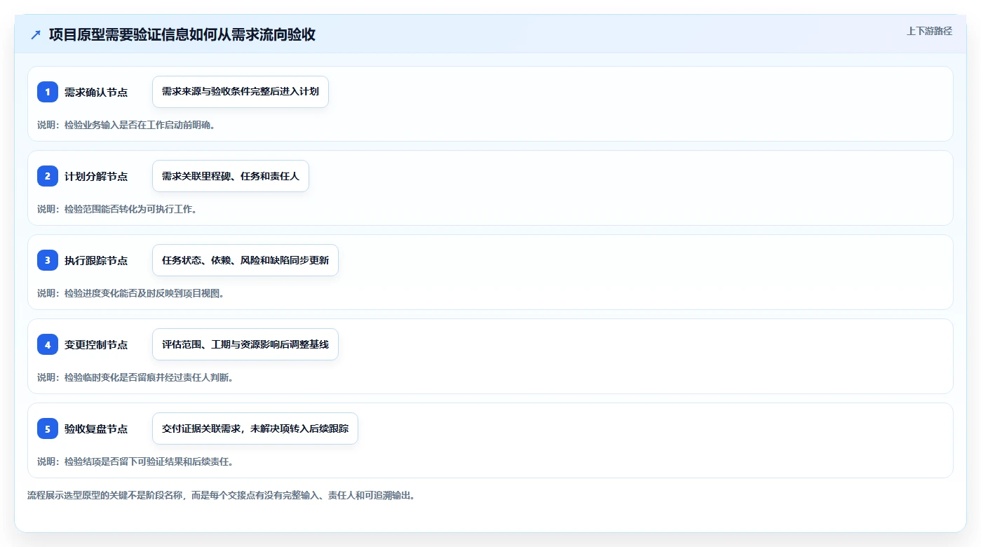
Task: Click the note 检验范围能否转化为可执行工作
Action: [x=117, y=209]
